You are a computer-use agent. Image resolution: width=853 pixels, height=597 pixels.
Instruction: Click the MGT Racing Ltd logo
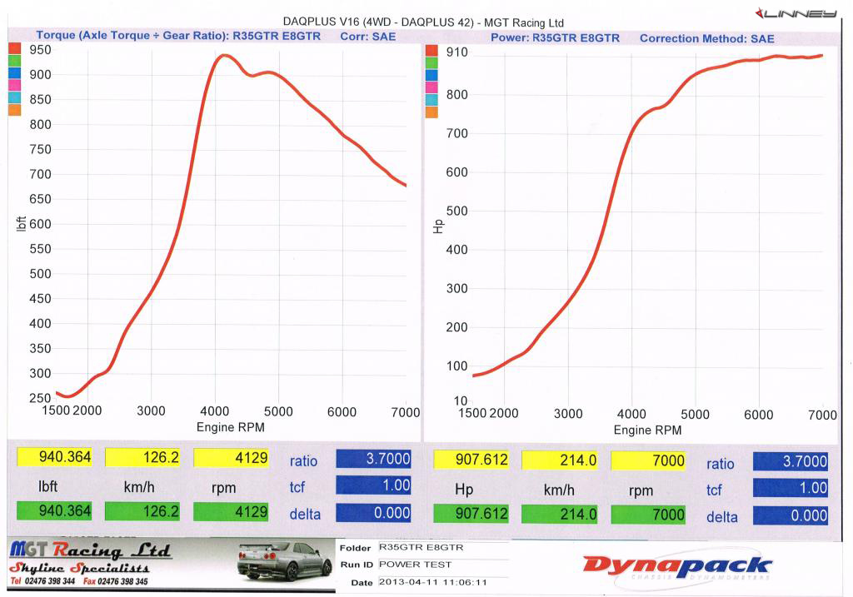[x=90, y=550]
